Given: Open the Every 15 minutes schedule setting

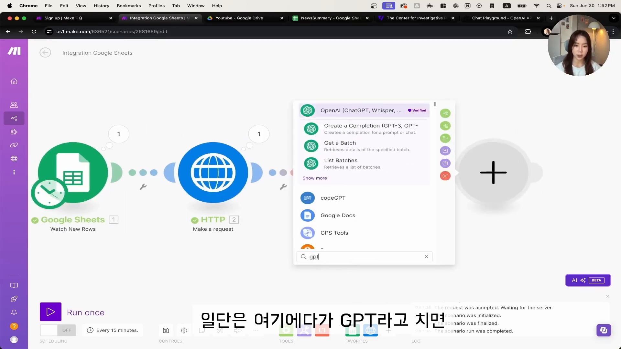Looking at the screenshot, I should [x=113, y=330].
